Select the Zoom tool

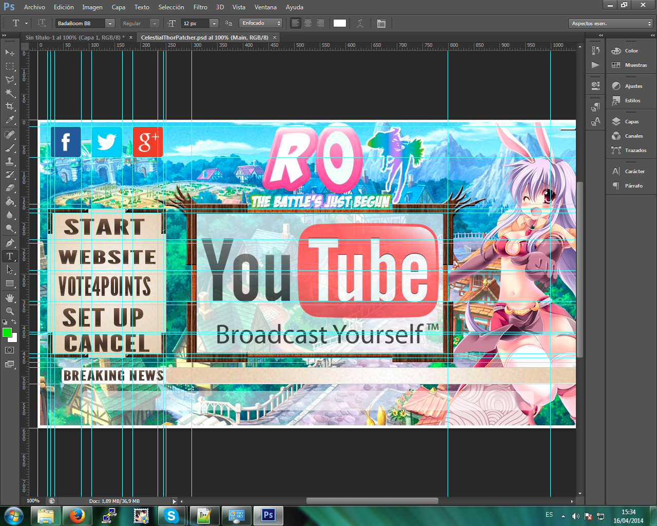point(10,311)
